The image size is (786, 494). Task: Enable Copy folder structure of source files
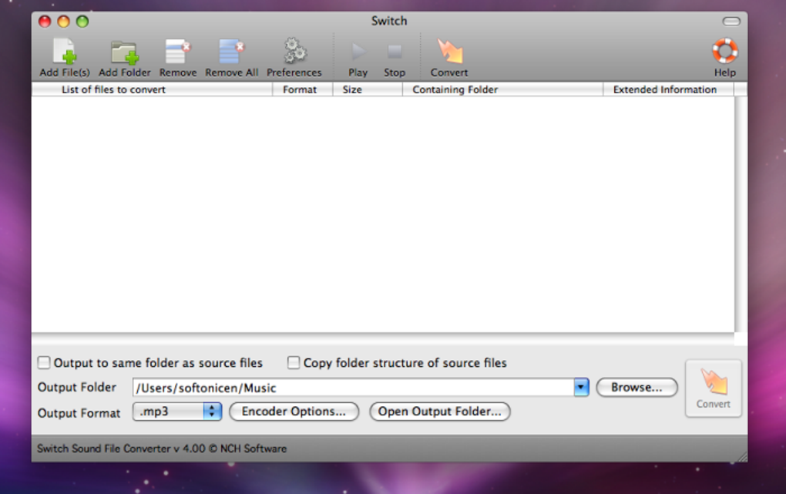tap(294, 363)
